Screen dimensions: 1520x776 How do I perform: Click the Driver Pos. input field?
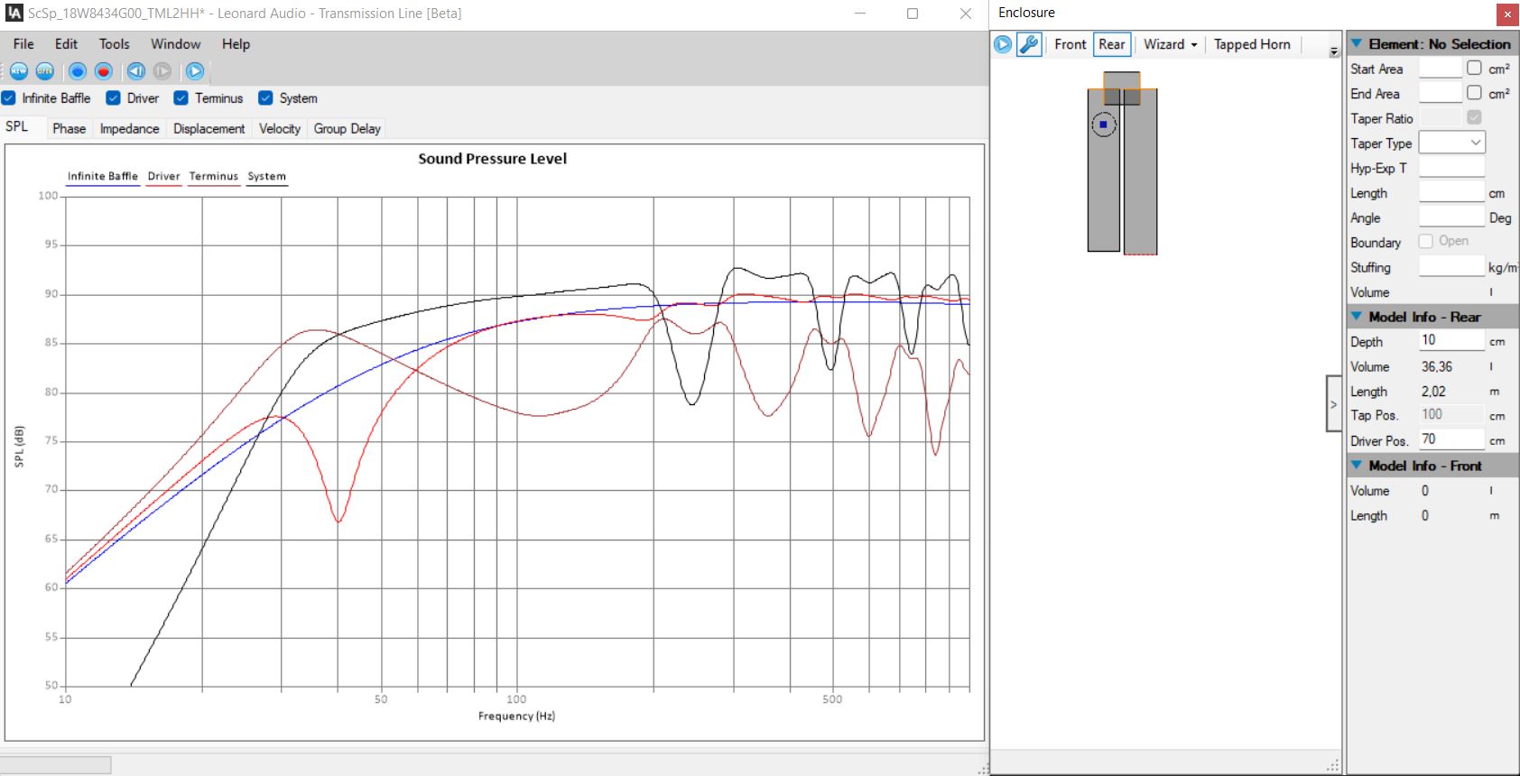point(1450,439)
